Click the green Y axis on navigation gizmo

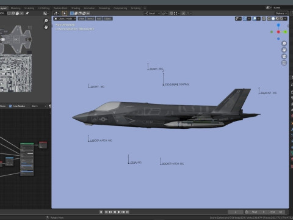click(285, 32)
